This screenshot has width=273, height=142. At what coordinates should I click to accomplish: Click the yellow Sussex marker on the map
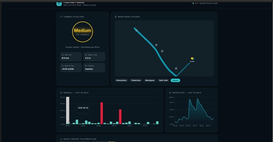[192, 58]
